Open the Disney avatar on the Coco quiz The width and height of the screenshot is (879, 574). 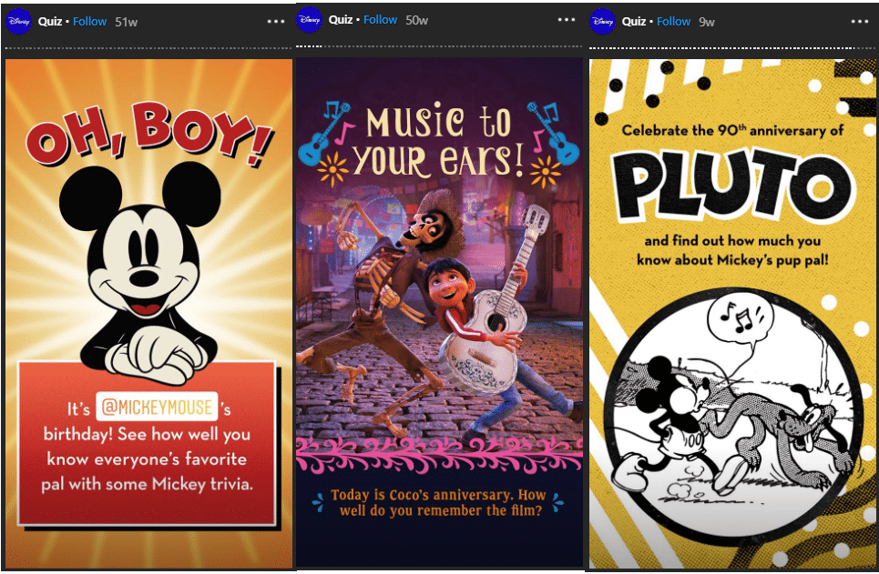point(309,20)
